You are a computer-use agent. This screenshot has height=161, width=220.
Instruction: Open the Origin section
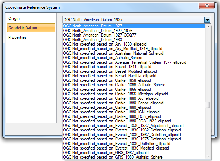click(31, 18)
